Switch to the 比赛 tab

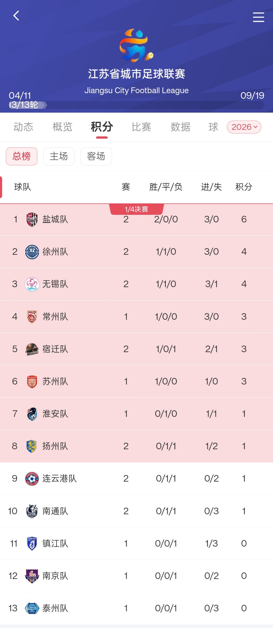(141, 127)
